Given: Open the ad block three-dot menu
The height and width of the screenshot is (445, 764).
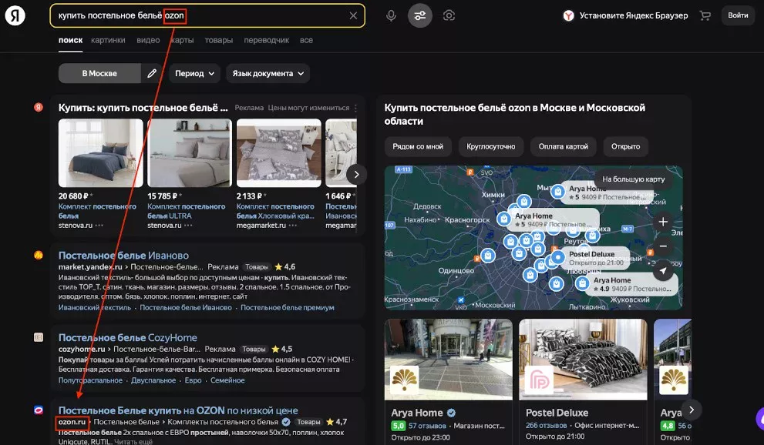Looking at the screenshot, I should point(355,108).
